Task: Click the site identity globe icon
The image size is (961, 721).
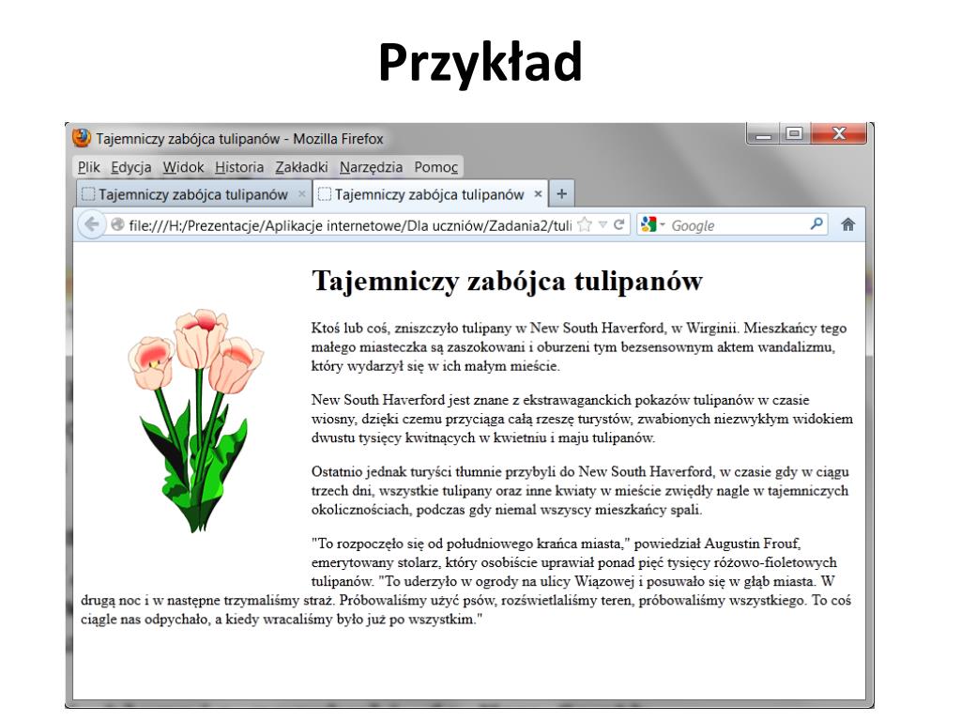Action: point(117,225)
